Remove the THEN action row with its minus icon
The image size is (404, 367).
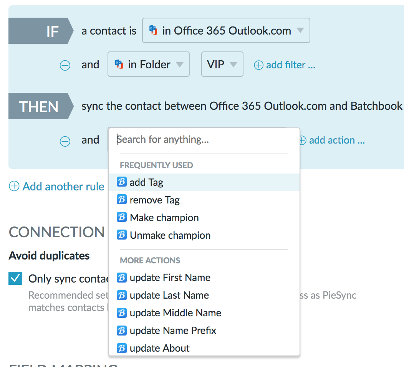pos(65,141)
